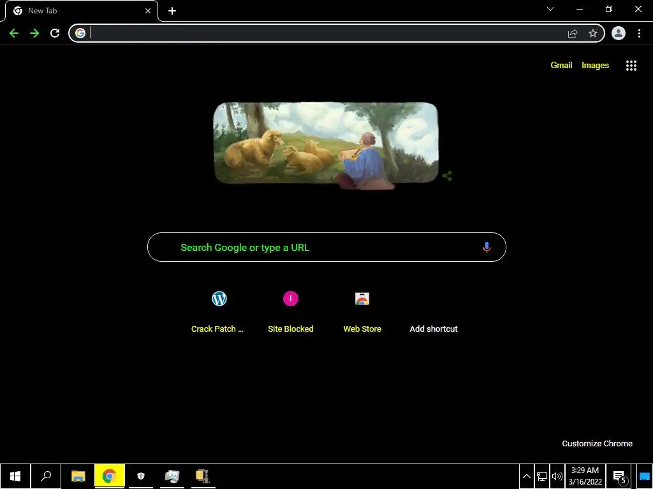Reload the page with the refresh icon
This screenshot has width=653, height=489.
[55, 33]
